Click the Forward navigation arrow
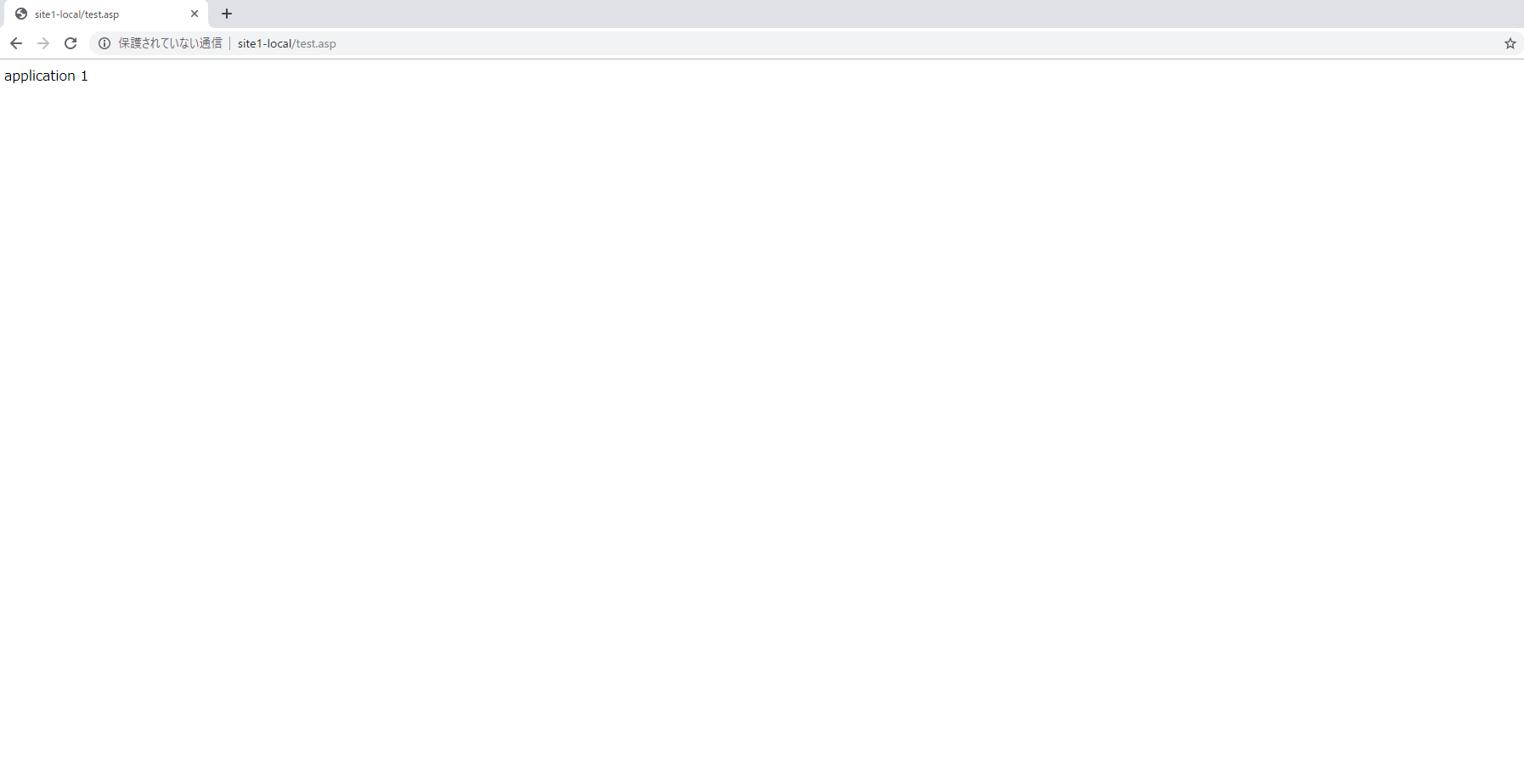 click(x=43, y=43)
